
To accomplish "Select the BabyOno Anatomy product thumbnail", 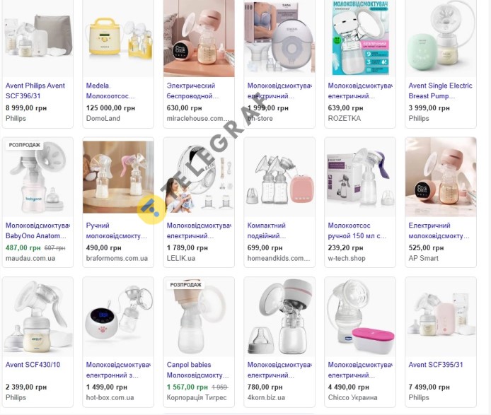I will point(37,177).
